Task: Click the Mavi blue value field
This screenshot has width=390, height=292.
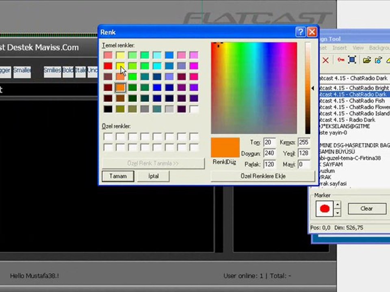Action: (x=304, y=164)
